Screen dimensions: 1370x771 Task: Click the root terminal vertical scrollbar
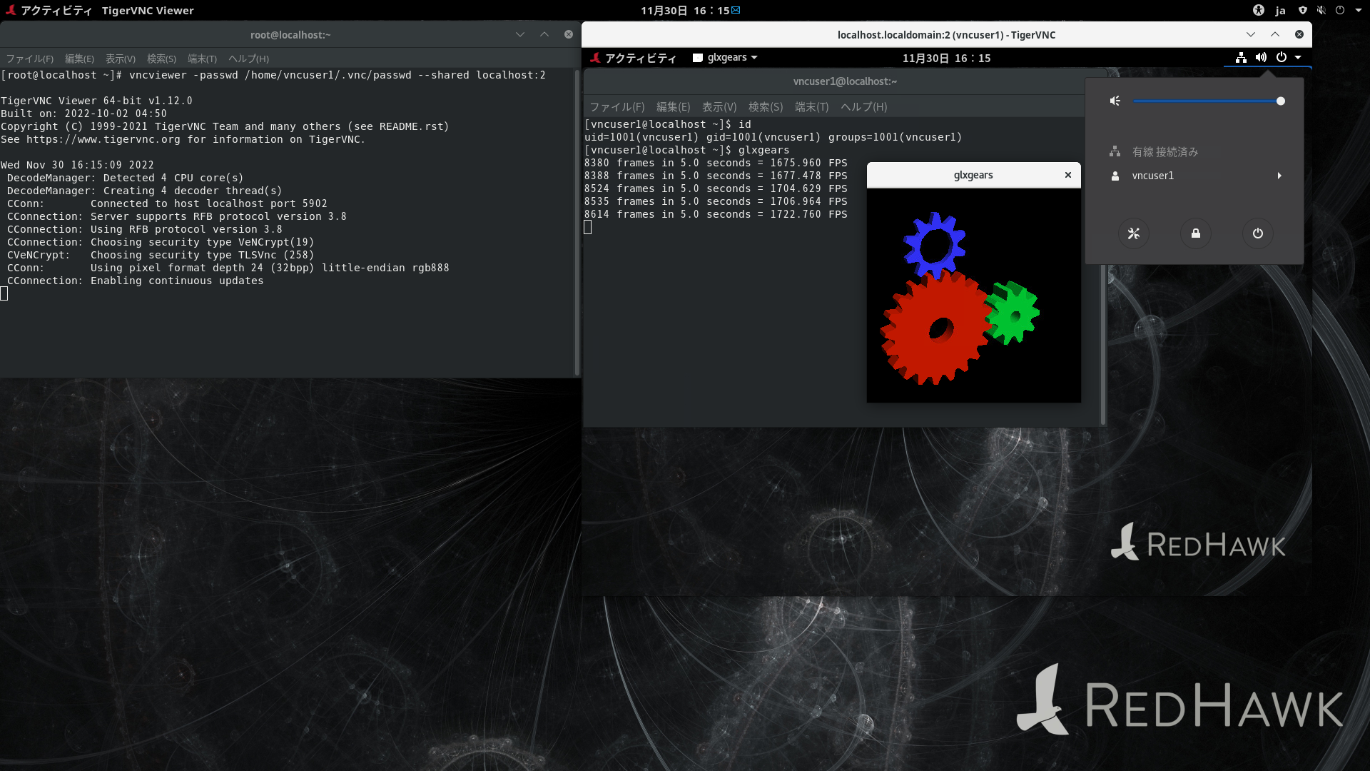[x=577, y=222]
